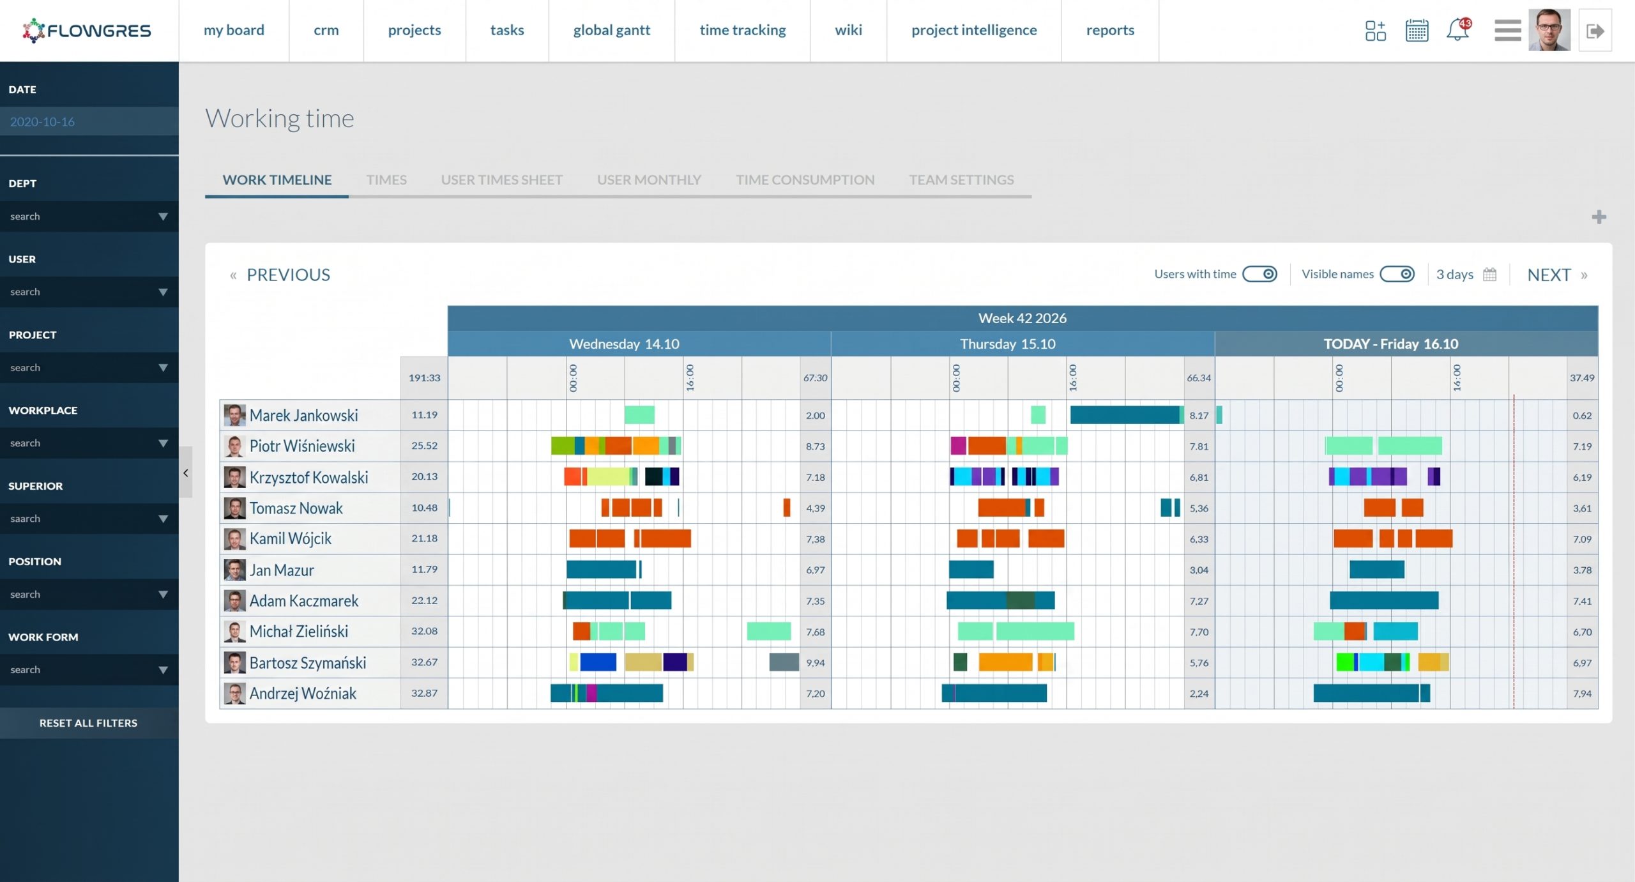Open notifications bell icon
Viewport: 1635px width, 882px height.
pos(1458,30)
